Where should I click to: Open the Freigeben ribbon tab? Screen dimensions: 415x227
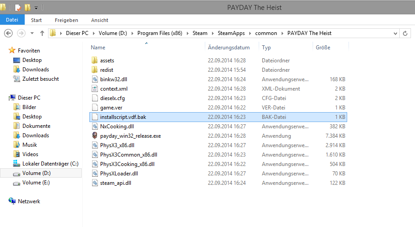pos(66,20)
